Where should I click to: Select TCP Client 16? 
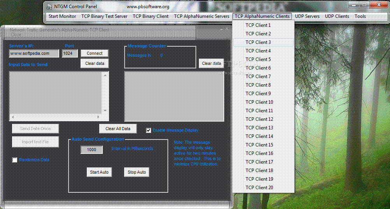(x=264, y=153)
